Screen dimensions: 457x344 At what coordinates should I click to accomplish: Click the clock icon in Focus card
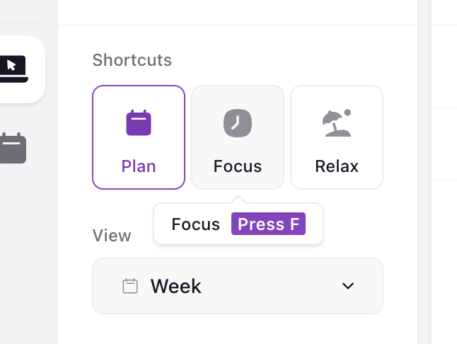tap(238, 123)
